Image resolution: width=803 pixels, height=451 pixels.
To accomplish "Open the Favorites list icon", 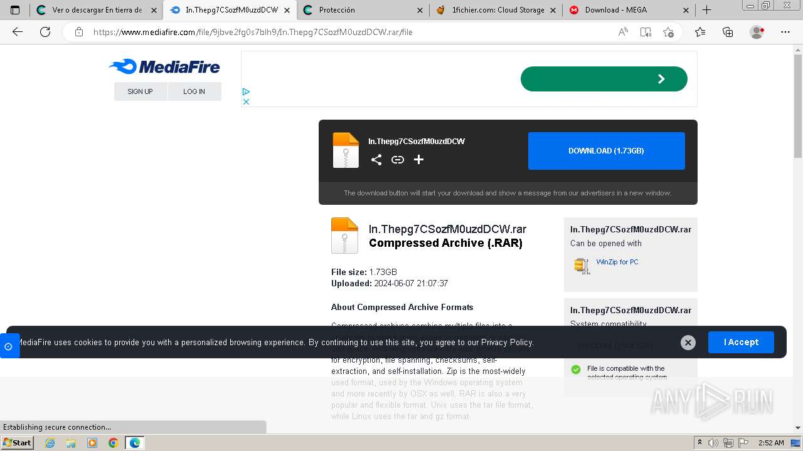I will click(x=700, y=32).
